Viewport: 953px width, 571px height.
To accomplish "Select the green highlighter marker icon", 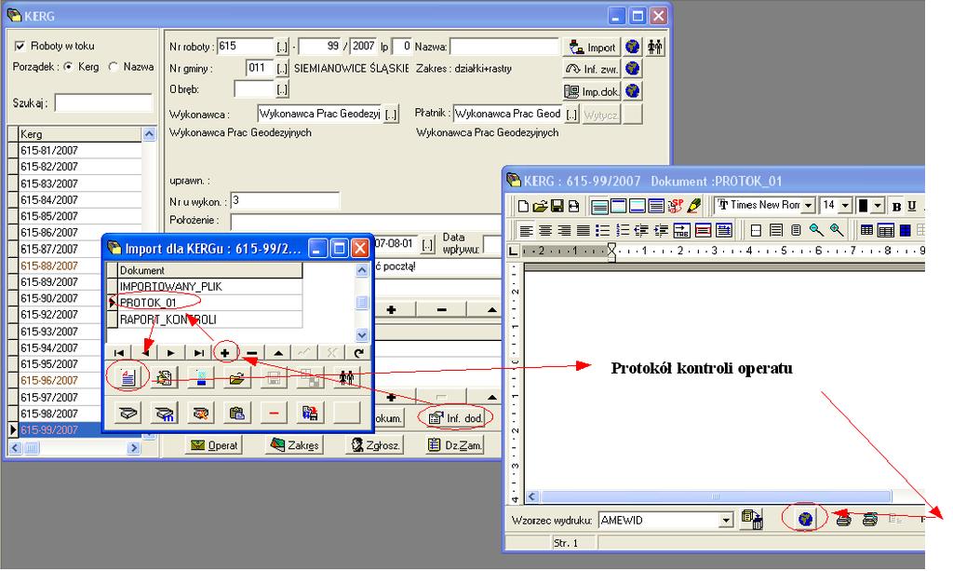I will 693,206.
